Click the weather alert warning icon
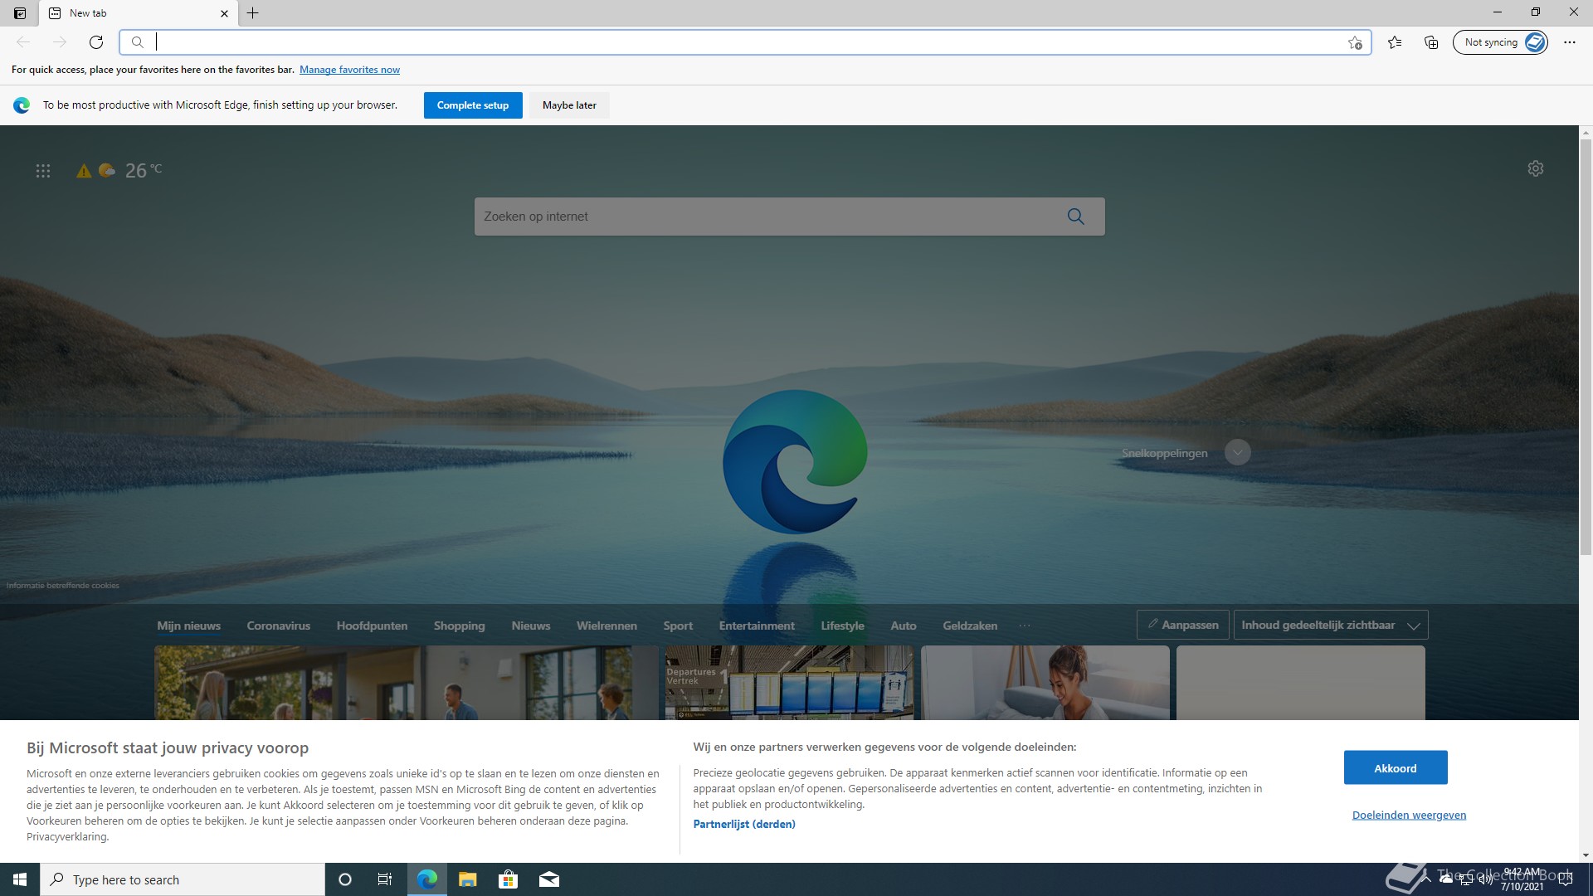The image size is (1593, 896). pyautogui.click(x=84, y=171)
